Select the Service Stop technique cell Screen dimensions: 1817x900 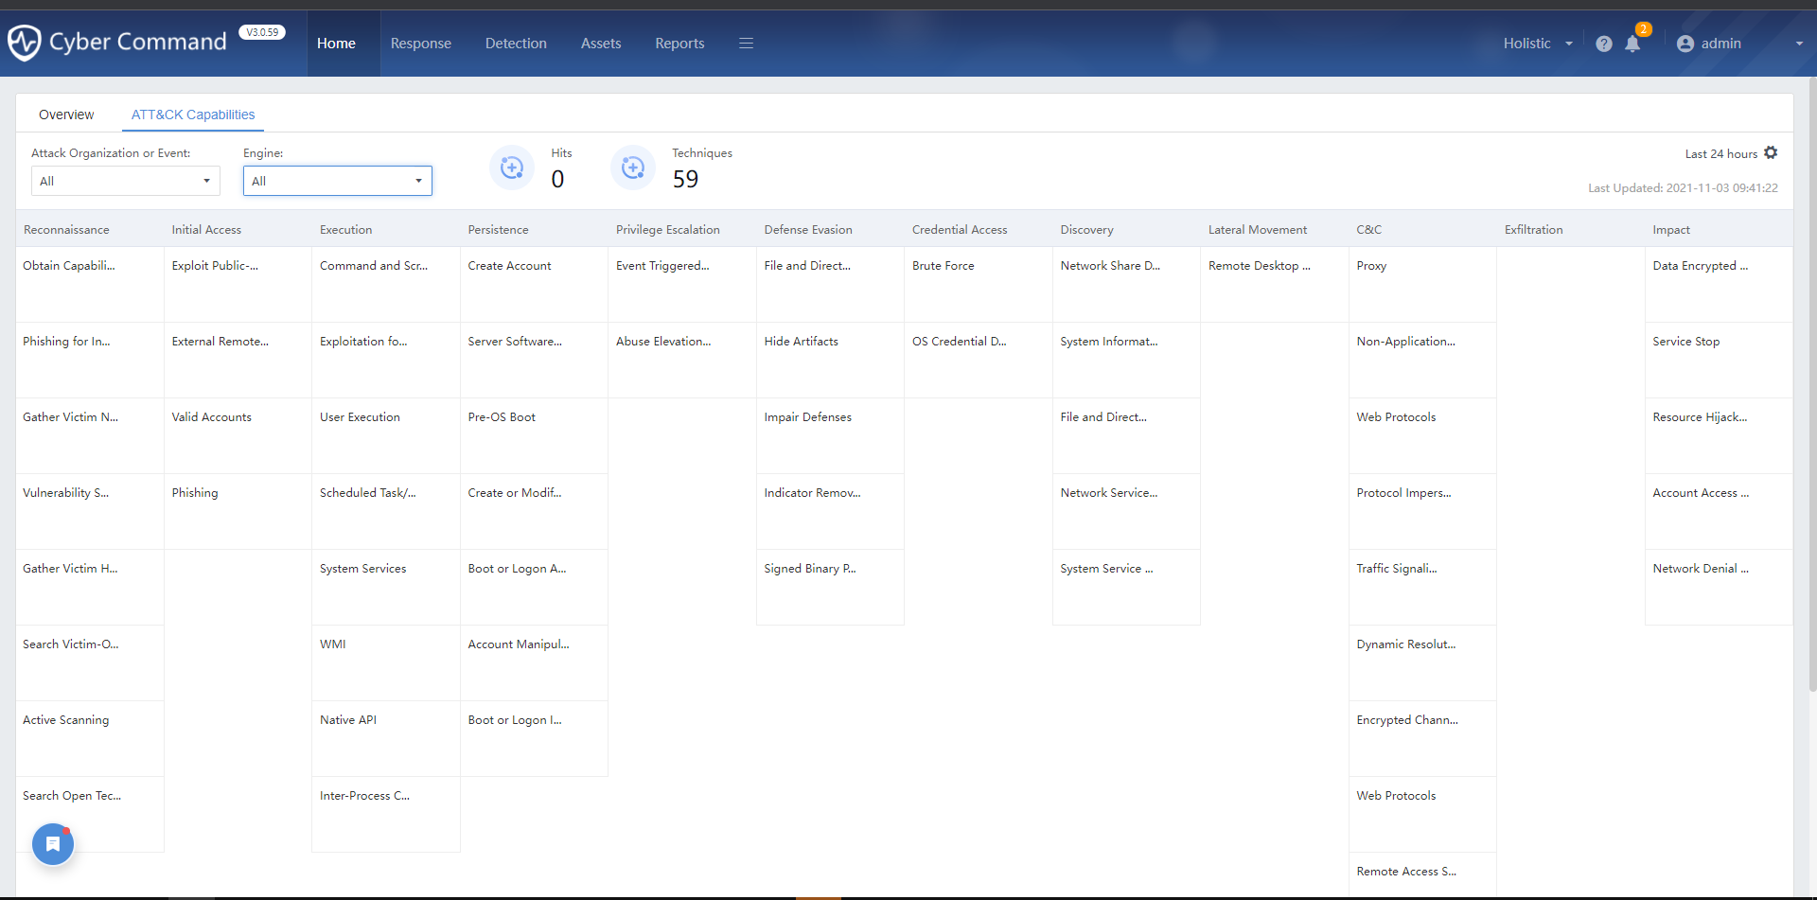1718,360
